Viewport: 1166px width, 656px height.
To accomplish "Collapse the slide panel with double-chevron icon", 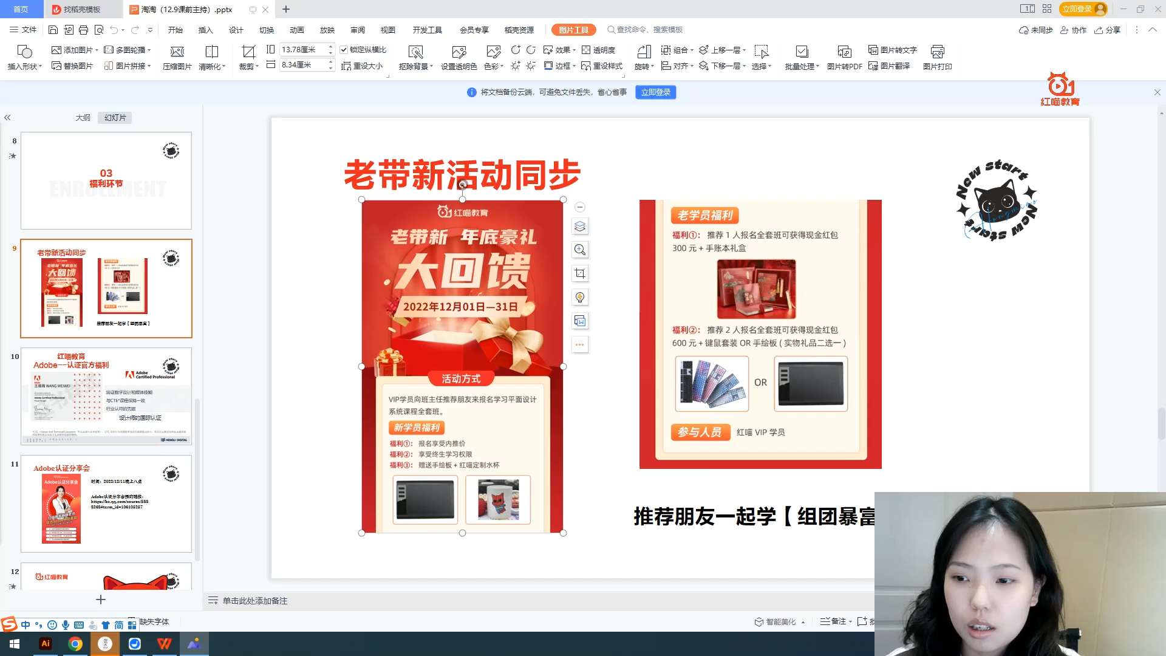I will (7, 118).
